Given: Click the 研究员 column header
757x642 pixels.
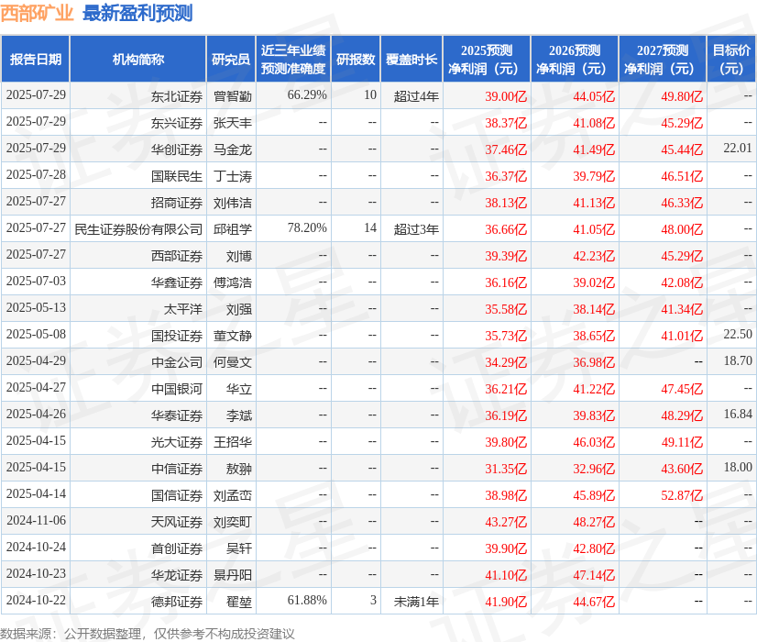Looking at the screenshot, I should [x=231, y=60].
